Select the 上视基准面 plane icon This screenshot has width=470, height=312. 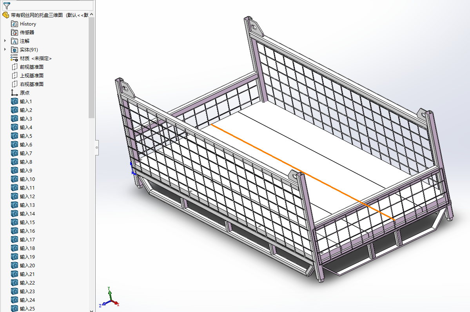(15, 76)
